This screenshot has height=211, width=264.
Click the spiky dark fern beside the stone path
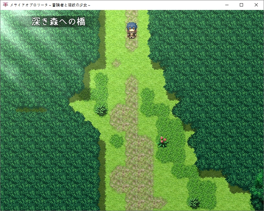[x=101, y=110]
